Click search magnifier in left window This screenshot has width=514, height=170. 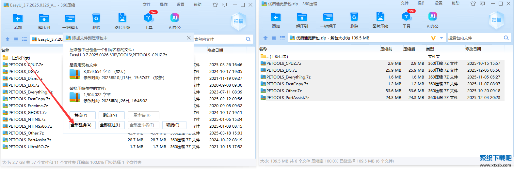pos(248,39)
